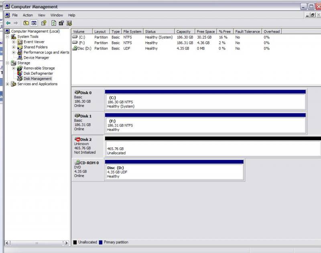
Task: Click the Disc (D:) volume icon in the list
Action: pos(75,48)
